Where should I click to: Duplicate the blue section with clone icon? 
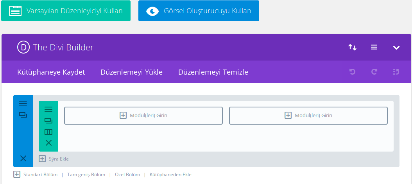23,115
